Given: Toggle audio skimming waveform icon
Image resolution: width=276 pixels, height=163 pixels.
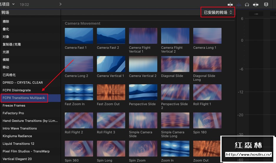Looking at the screenshot, I should (239, 4).
